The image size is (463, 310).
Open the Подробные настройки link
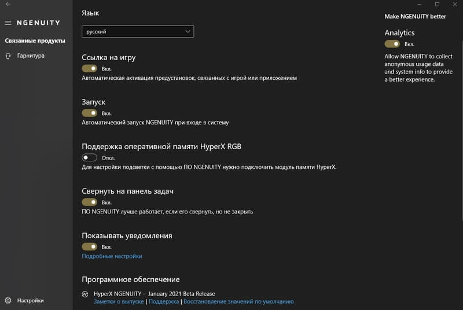point(112,256)
